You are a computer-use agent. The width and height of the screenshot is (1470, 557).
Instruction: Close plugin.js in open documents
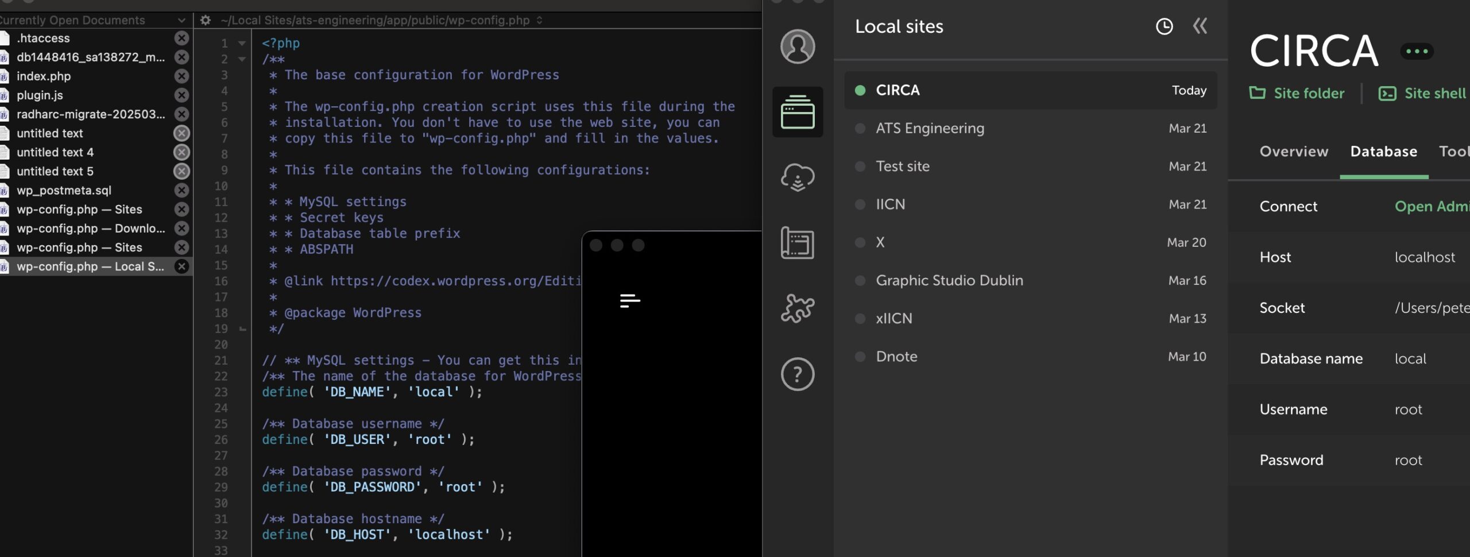[x=181, y=95]
